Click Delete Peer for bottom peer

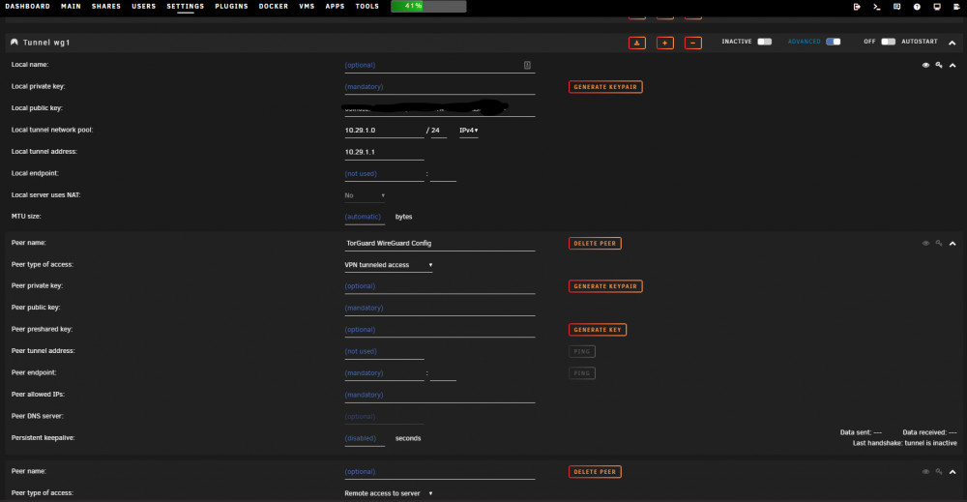click(x=595, y=472)
